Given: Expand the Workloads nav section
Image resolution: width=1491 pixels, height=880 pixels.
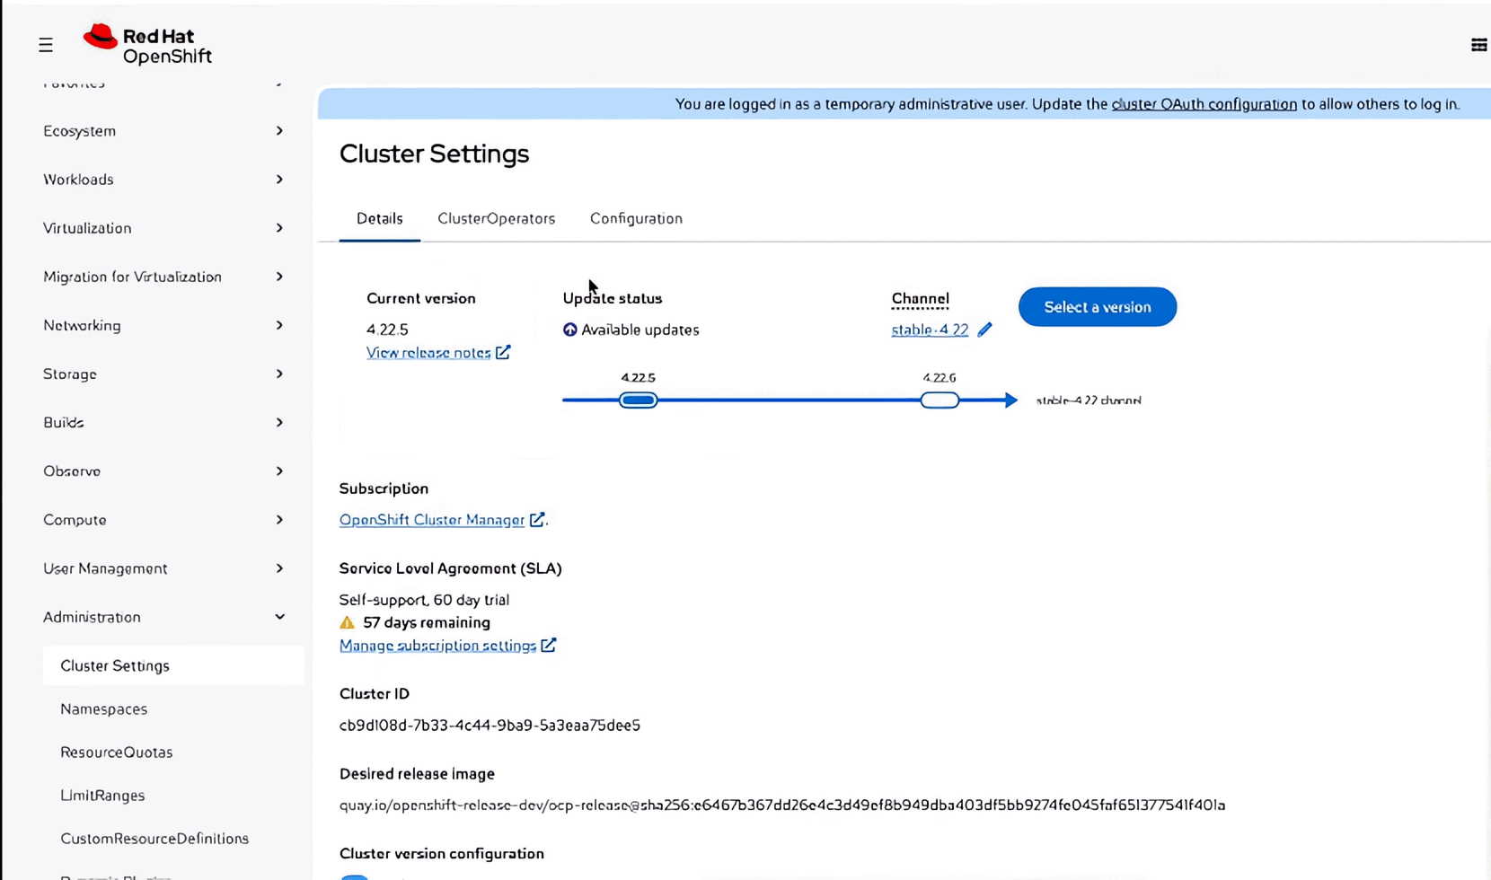Looking at the screenshot, I should [x=163, y=180].
